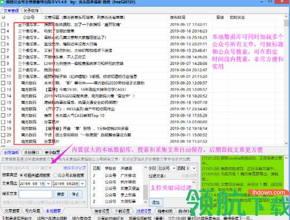
Task: Open the 过滤设置 tab
Action: (x=143, y=211)
